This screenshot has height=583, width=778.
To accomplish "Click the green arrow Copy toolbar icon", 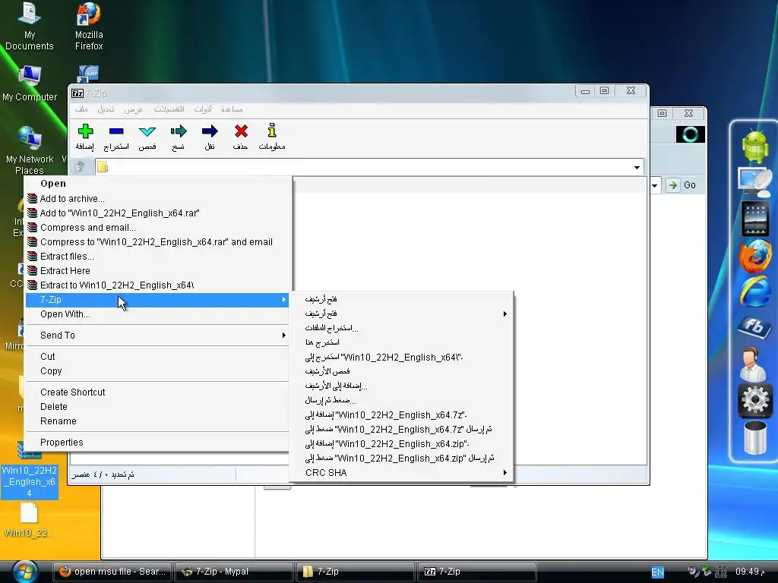I will pos(179,131).
